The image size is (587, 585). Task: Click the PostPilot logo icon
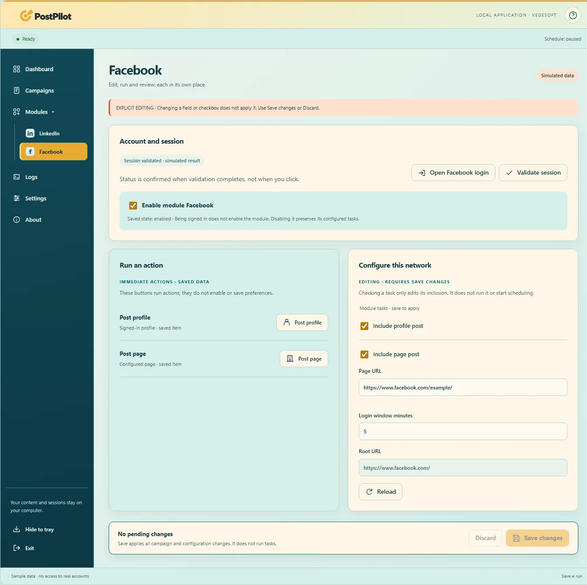point(26,16)
